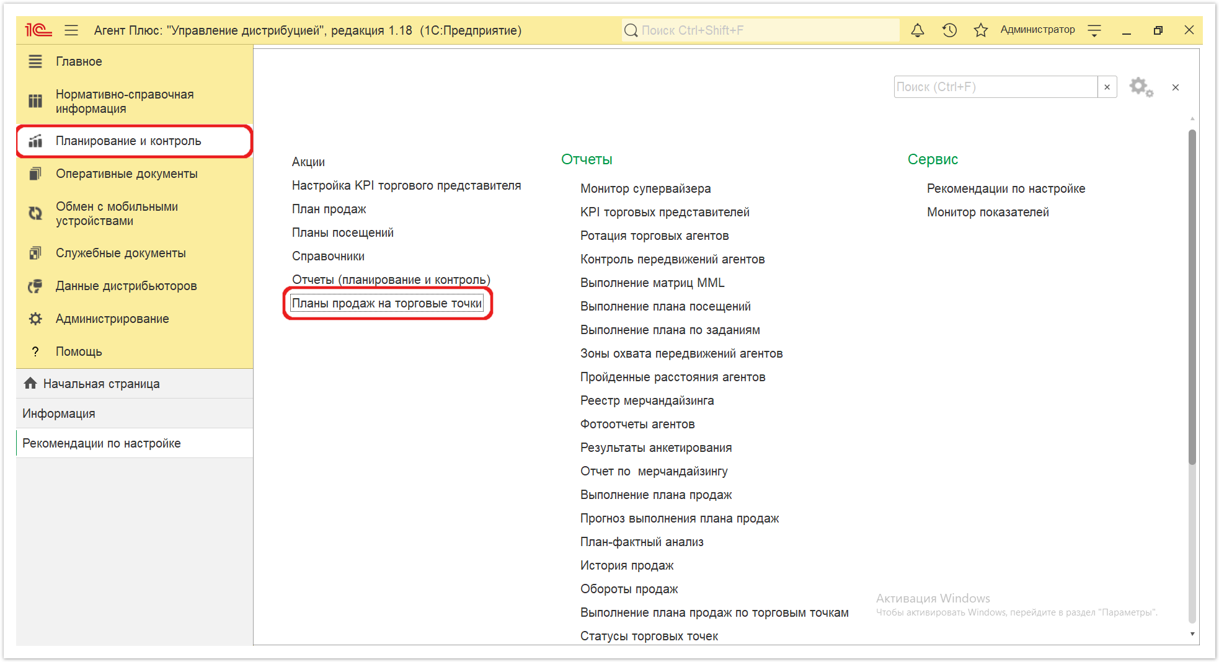Open История продаж report
This screenshot has width=1219, height=662.
click(627, 565)
